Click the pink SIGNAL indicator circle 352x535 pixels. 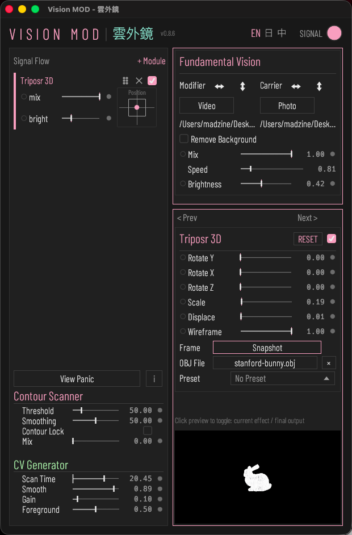tap(334, 33)
